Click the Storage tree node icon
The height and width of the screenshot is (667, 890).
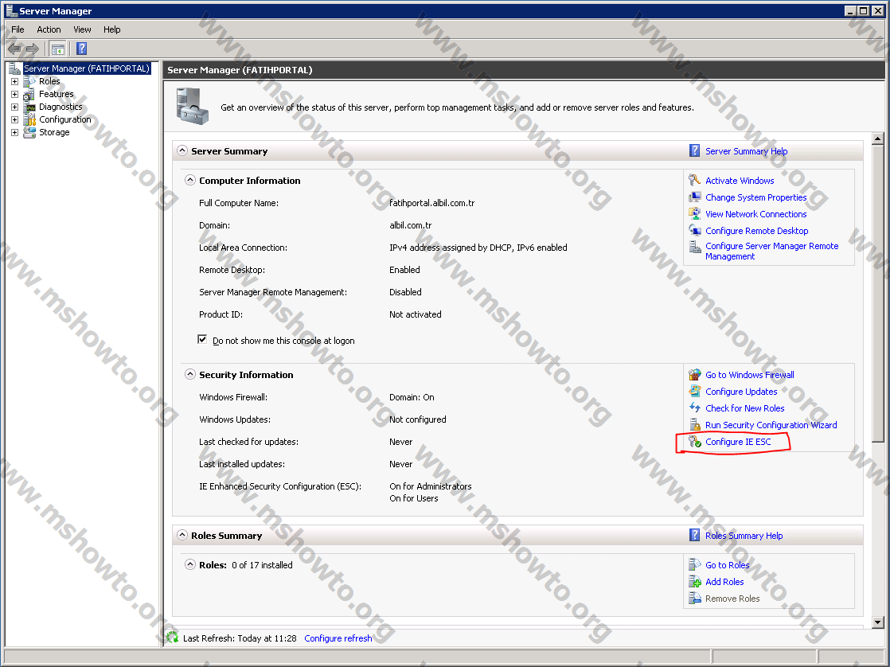tap(29, 132)
